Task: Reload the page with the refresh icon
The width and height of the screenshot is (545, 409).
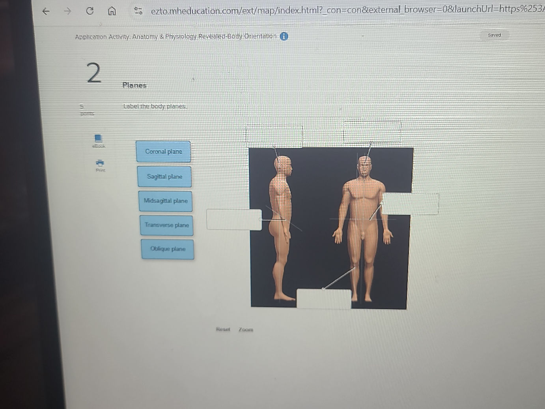Action: tap(90, 11)
